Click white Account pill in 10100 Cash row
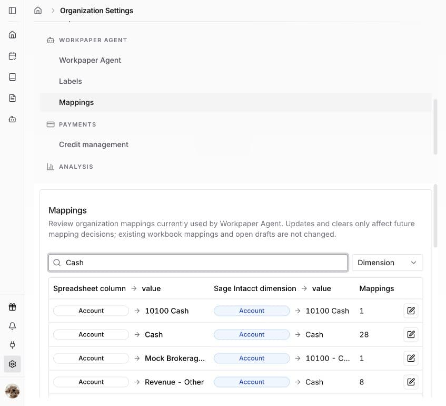 pyautogui.click(x=91, y=311)
